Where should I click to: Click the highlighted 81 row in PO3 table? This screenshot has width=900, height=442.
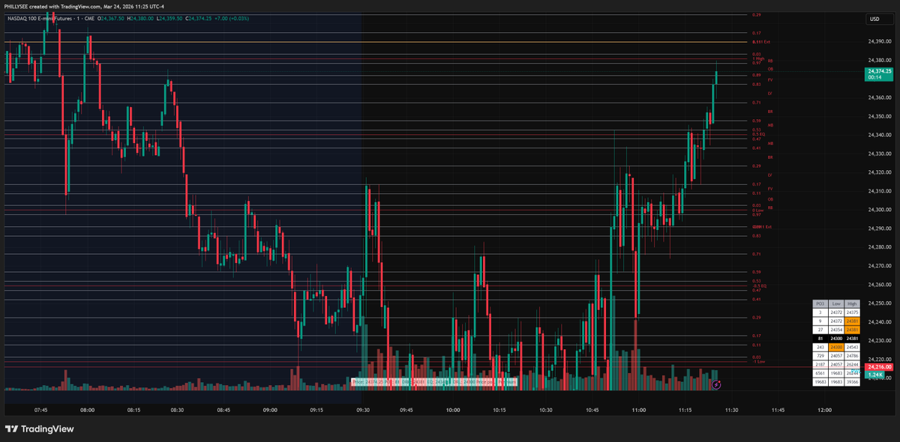point(835,339)
